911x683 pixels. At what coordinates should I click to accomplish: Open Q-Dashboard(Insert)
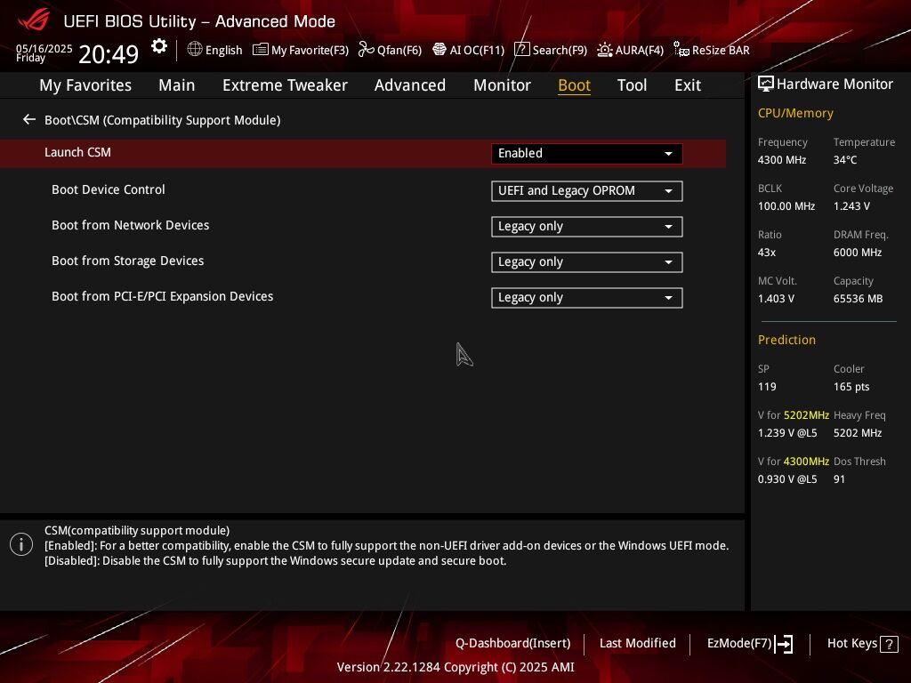[x=513, y=643]
